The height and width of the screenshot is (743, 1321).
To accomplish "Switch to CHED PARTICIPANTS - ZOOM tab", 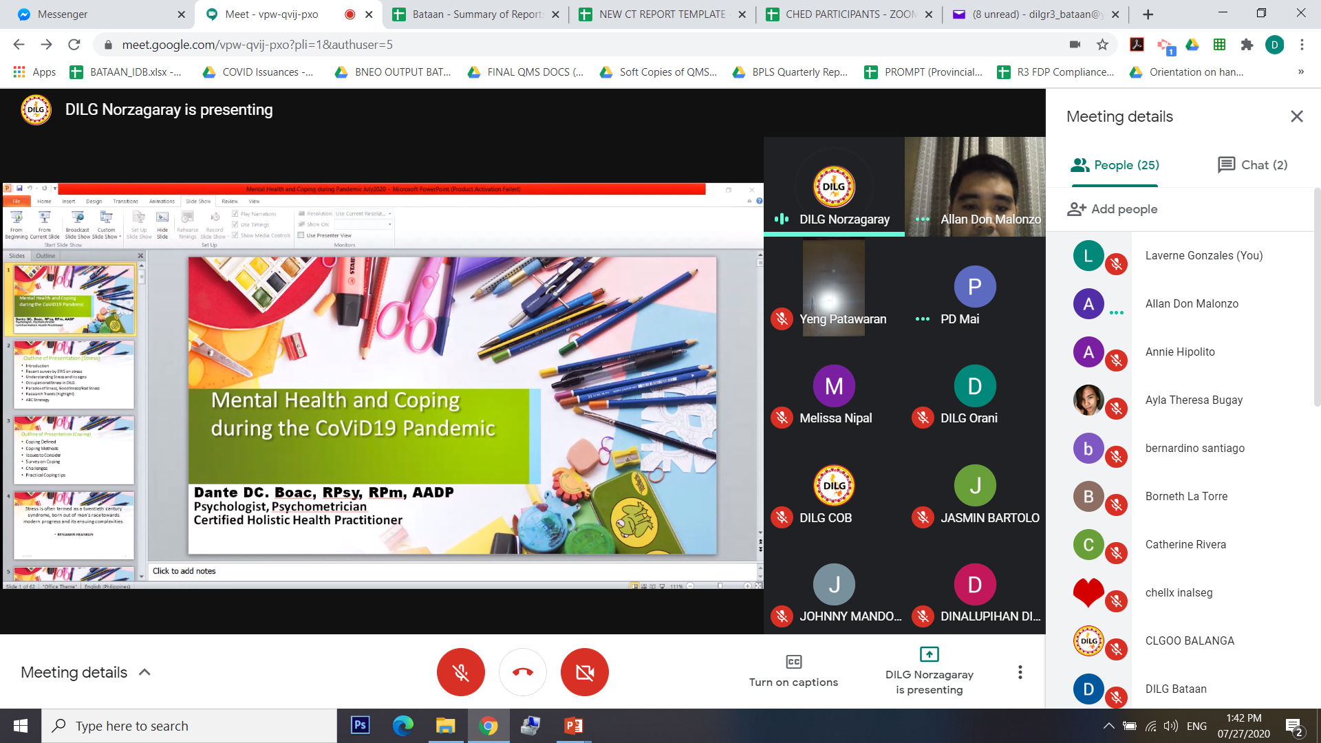I will (x=849, y=14).
